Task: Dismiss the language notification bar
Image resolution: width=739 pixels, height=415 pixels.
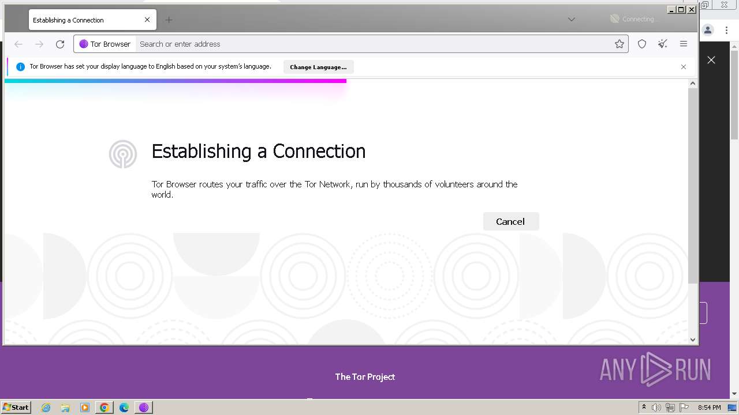Action: [684, 67]
